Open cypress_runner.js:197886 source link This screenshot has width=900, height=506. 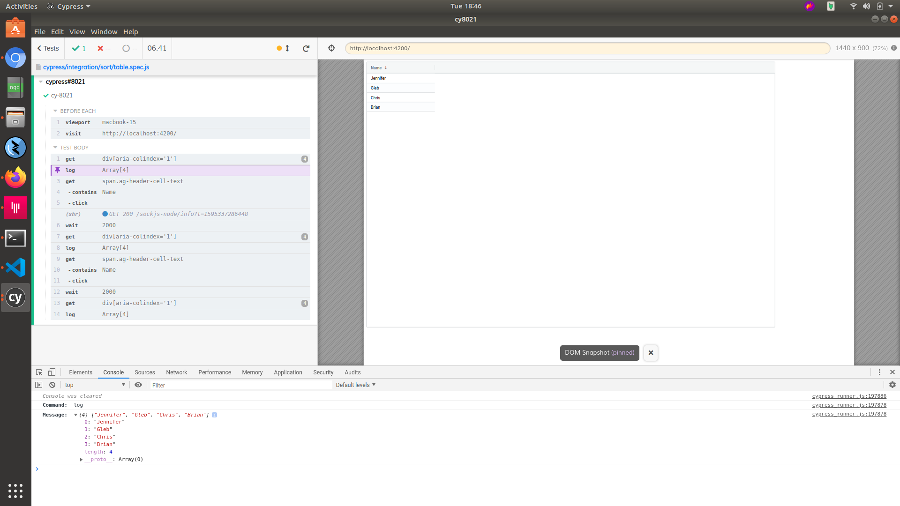coord(848,396)
